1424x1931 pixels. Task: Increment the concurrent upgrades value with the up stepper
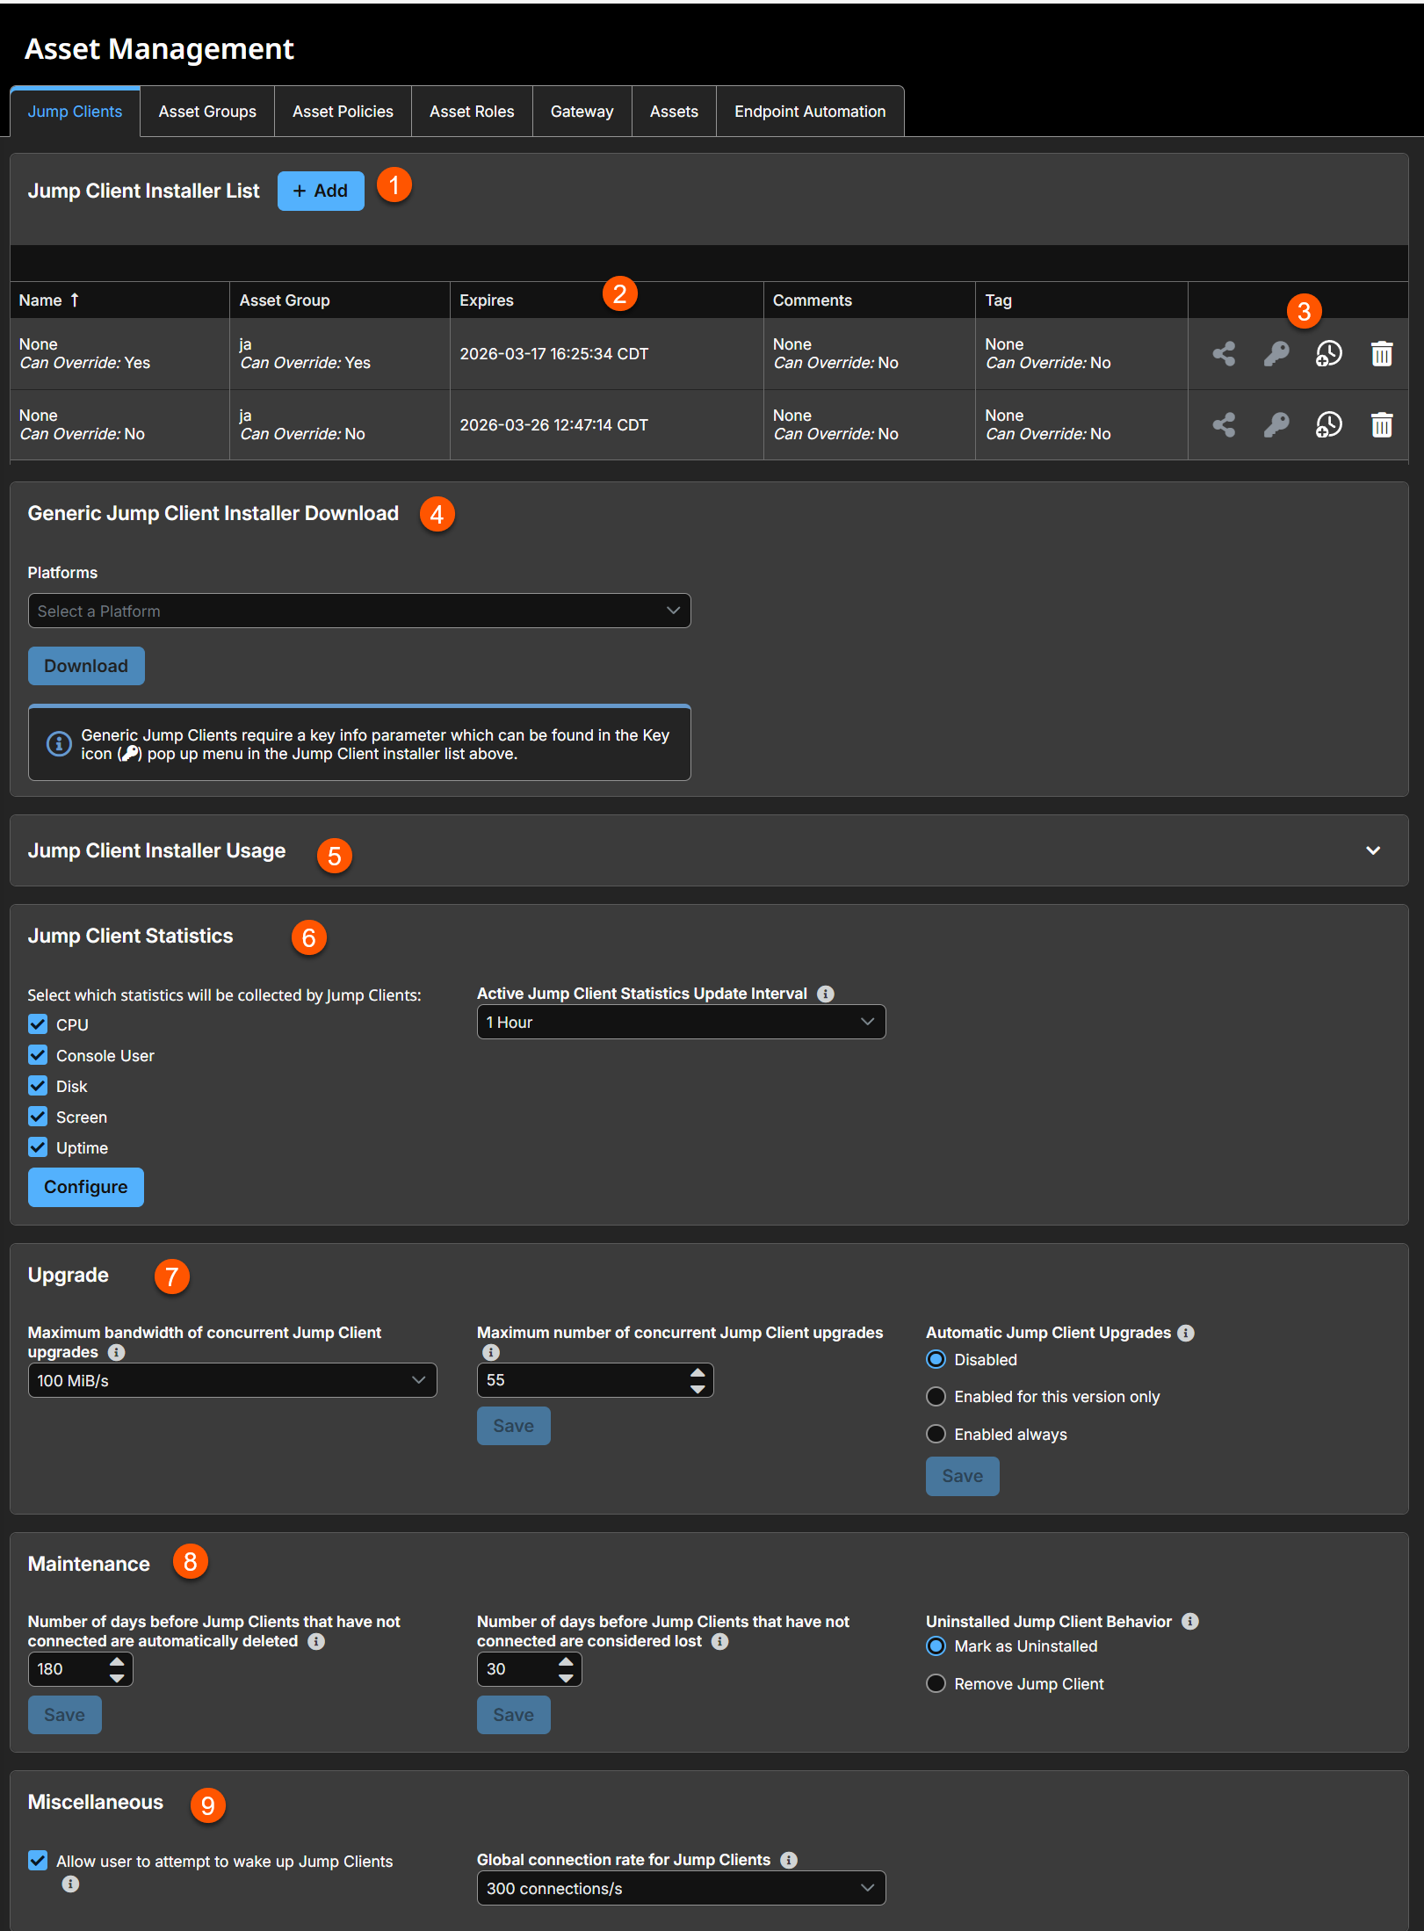[x=698, y=1372]
